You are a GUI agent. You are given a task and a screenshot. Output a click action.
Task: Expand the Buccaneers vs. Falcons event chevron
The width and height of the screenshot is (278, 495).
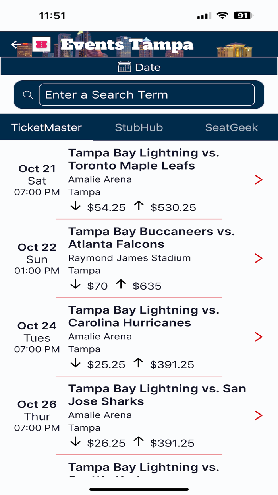[x=259, y=258]
